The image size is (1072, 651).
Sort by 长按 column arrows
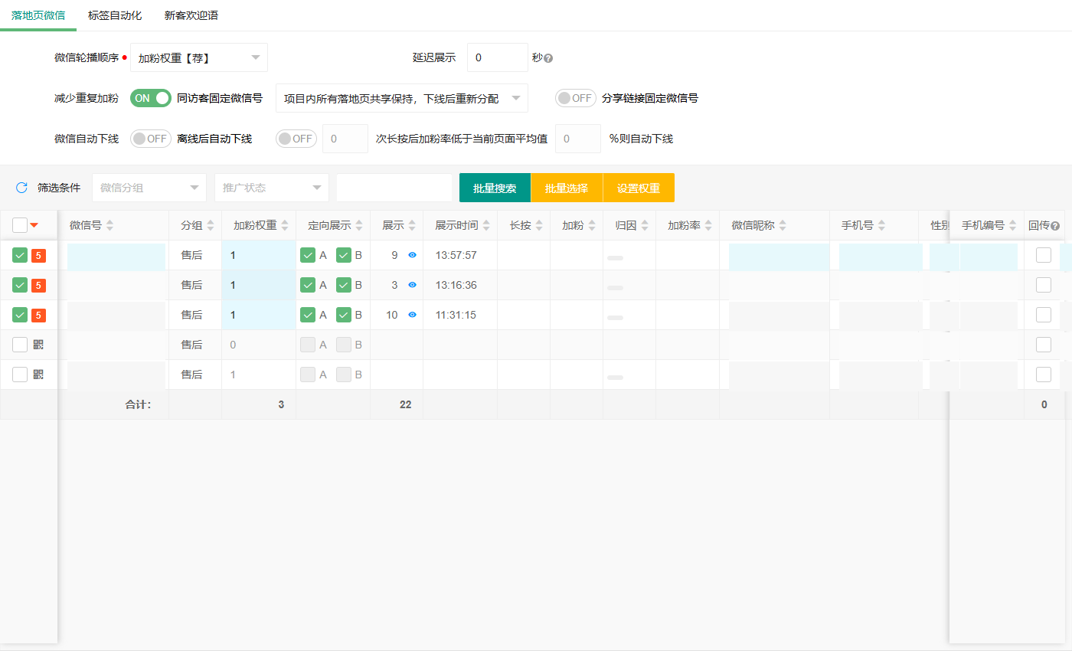click(539, 225)
